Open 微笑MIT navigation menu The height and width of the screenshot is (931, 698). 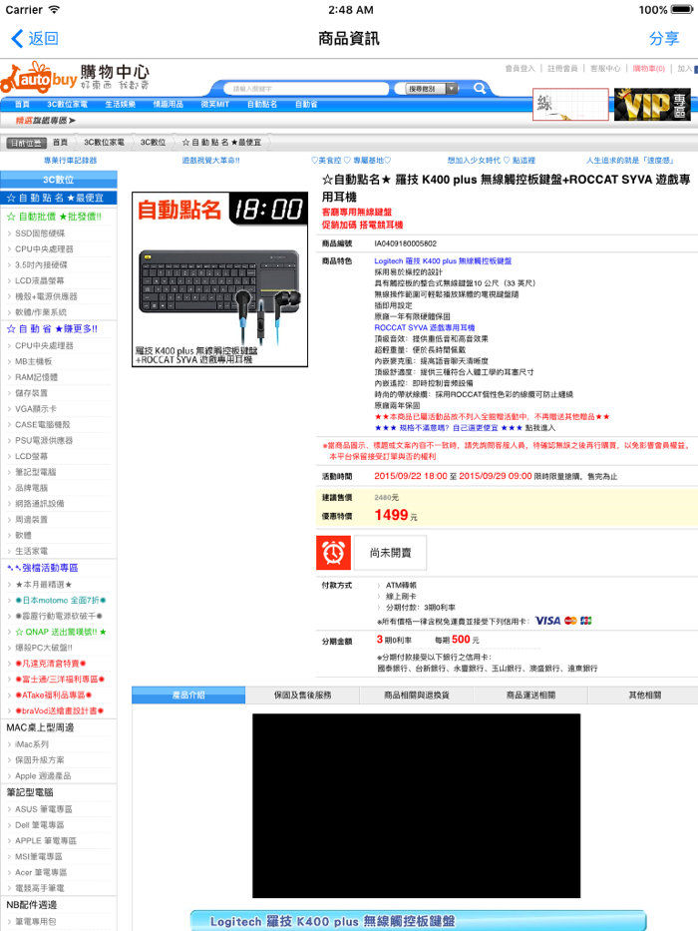click(x=214, y=105)
